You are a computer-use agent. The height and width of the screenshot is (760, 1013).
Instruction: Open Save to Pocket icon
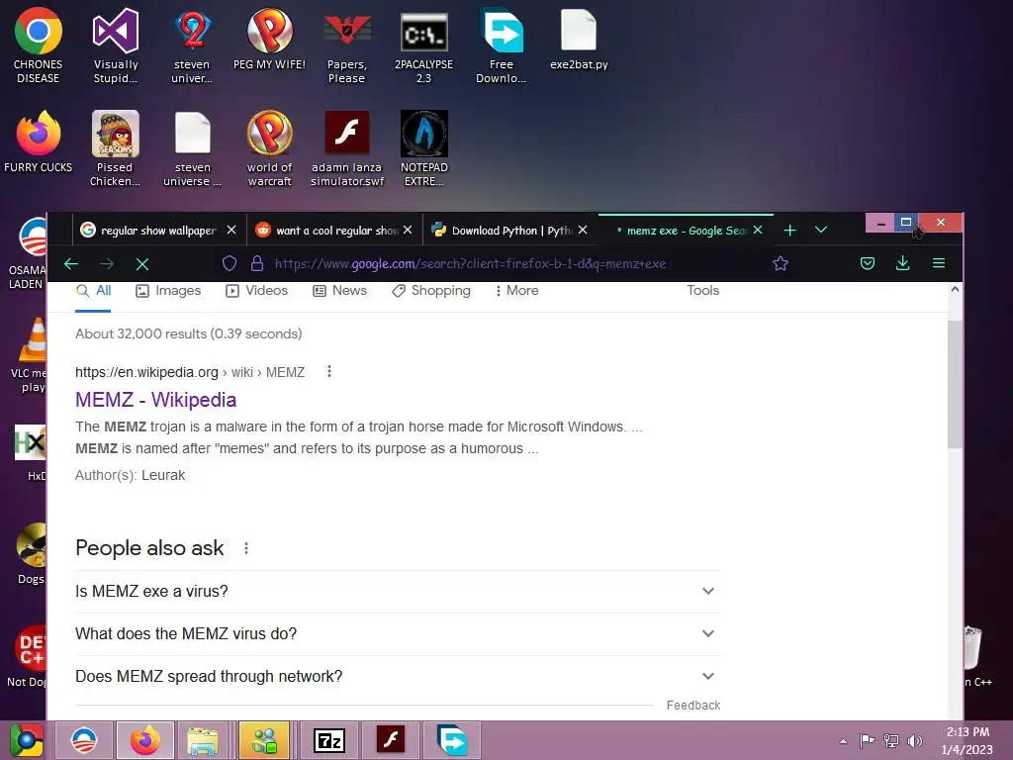click(868, 263)
